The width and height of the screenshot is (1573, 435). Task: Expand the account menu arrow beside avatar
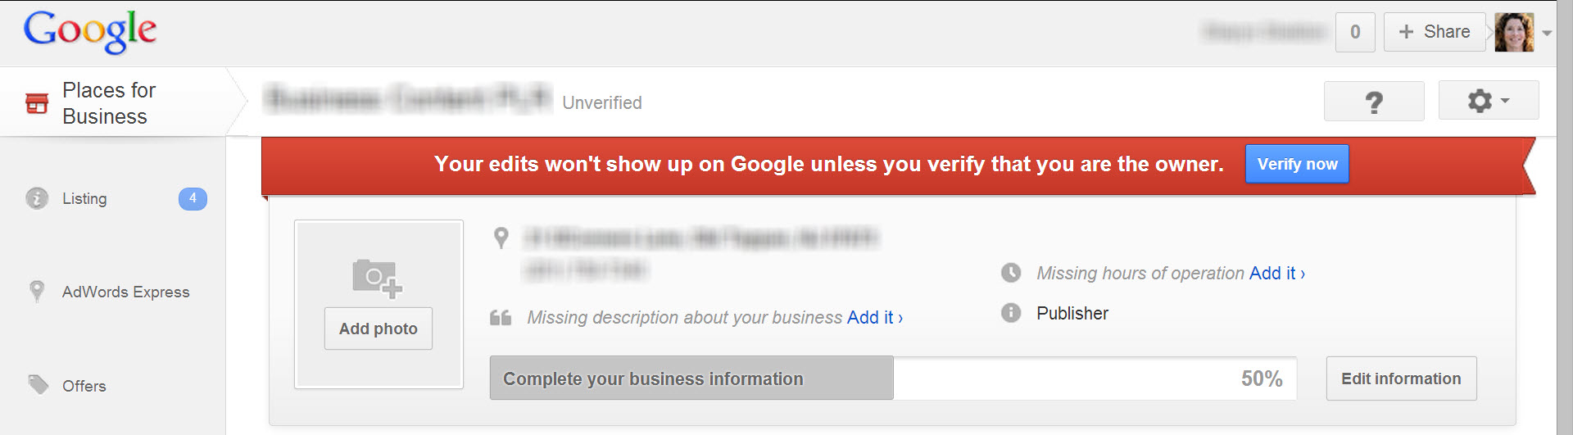coord(1547,34)
